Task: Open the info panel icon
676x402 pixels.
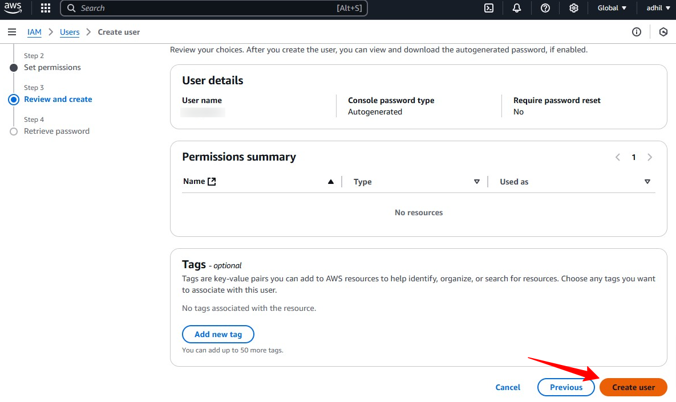Action: click(637, 32)
